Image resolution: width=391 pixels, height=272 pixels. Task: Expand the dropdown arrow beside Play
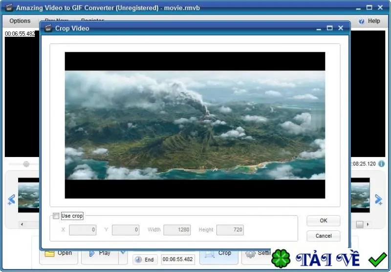[123, 252]
